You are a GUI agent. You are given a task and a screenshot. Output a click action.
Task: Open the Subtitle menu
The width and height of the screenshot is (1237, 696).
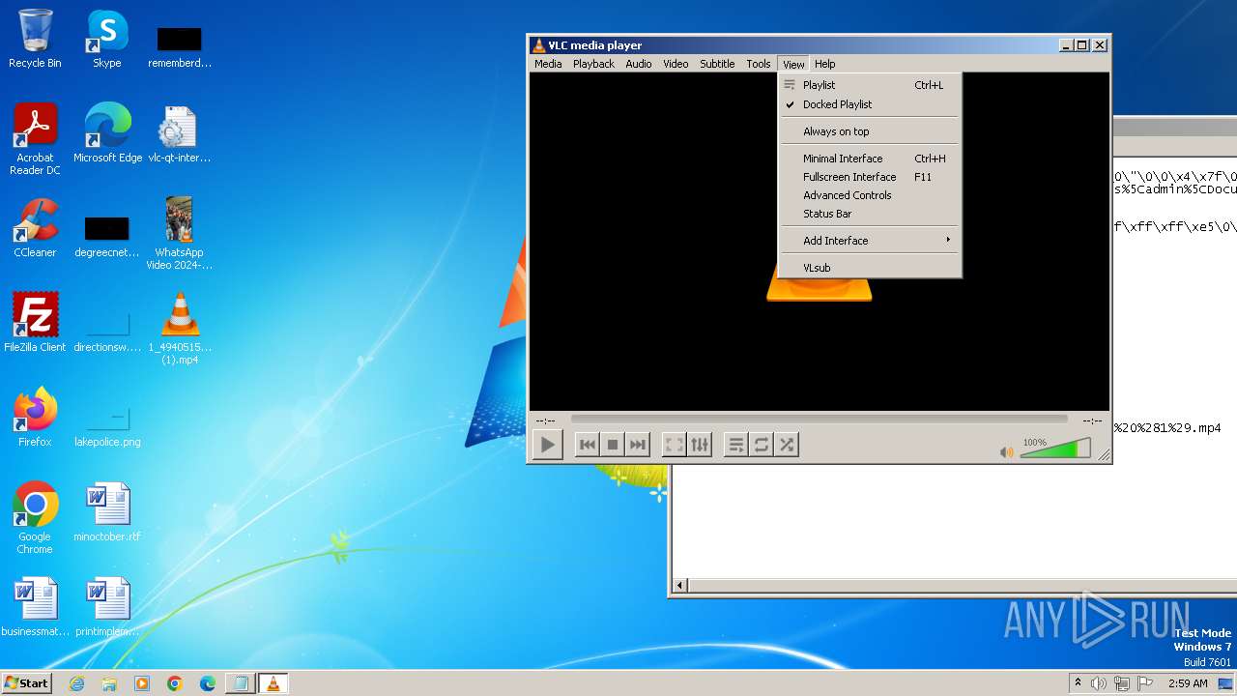[x=717, y=64]
